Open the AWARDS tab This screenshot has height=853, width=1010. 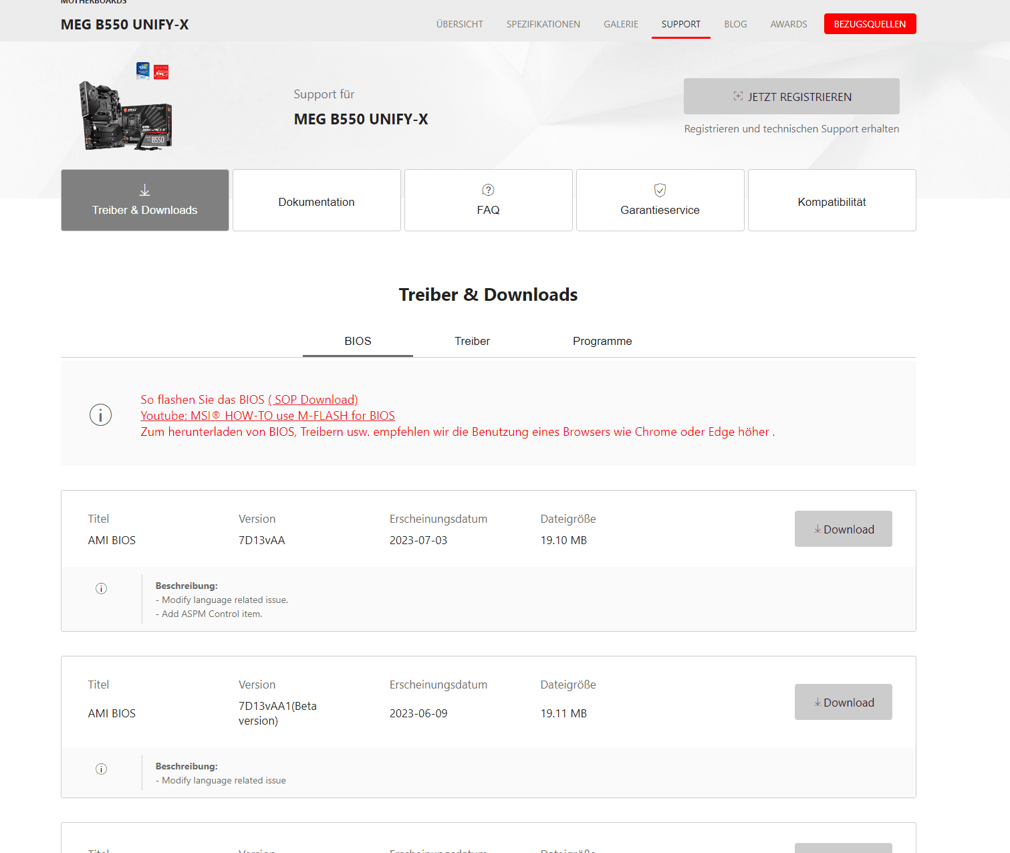[788, 24]
